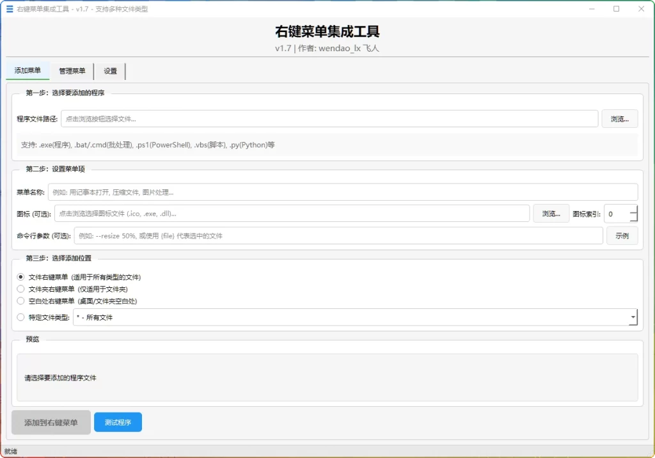Viewport: 655px width, 458px height.
Task: Open the 示例 parameter examples
Action: click(x=622, y=235)
